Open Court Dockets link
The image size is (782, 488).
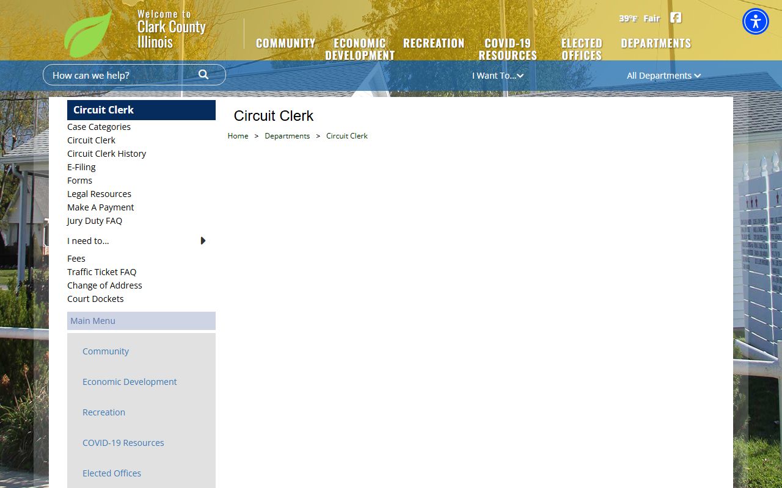click(95, 299)
